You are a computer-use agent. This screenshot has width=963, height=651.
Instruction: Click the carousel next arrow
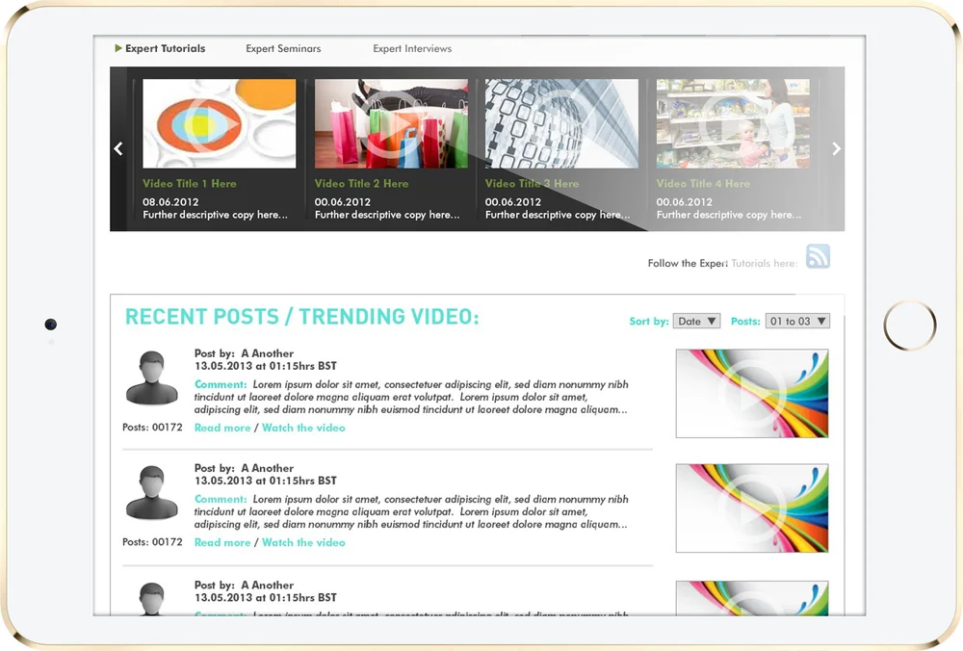836,148
